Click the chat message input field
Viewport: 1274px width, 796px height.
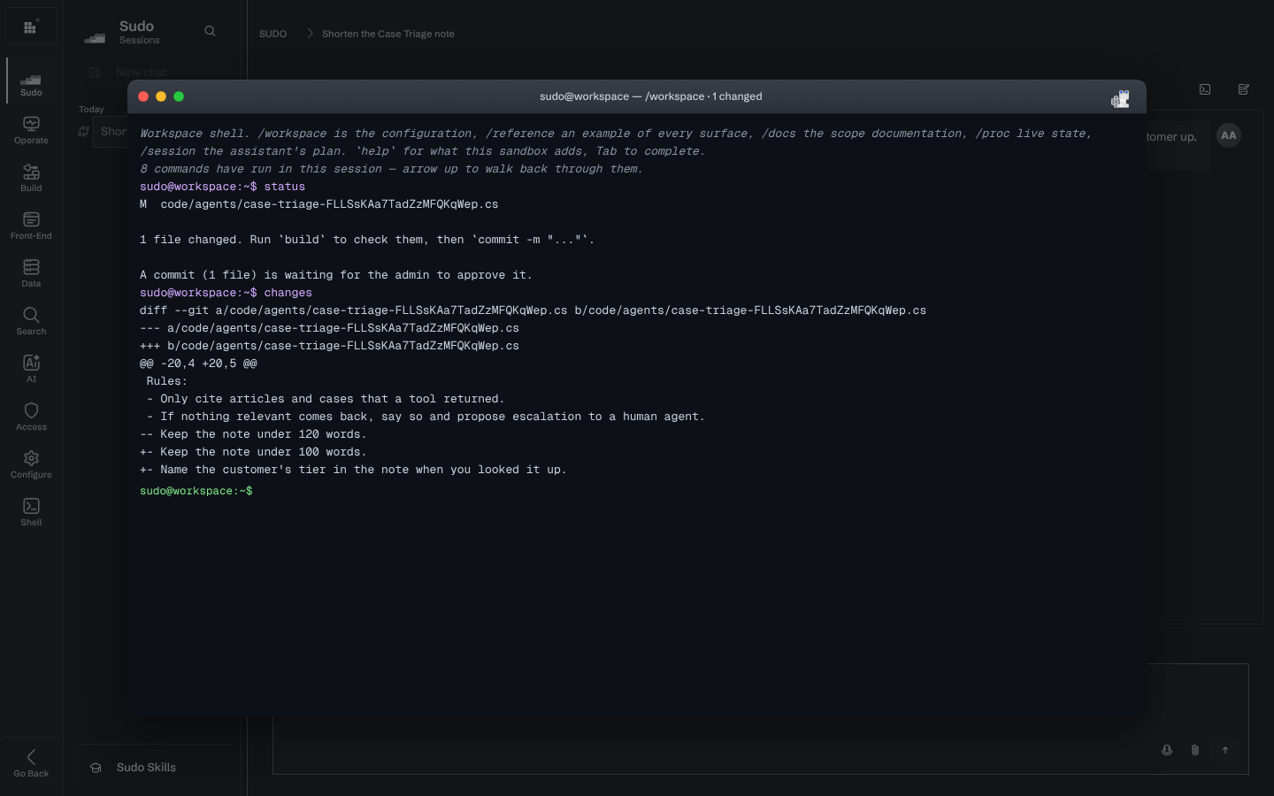(x=761, y=719)
